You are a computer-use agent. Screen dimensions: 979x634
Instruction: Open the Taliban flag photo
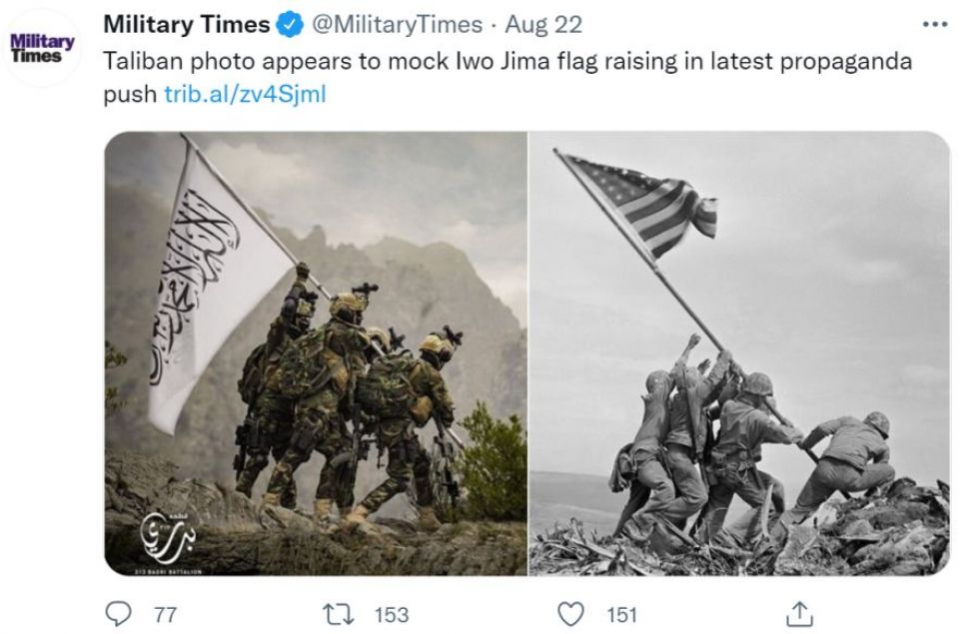coord(316,353)
